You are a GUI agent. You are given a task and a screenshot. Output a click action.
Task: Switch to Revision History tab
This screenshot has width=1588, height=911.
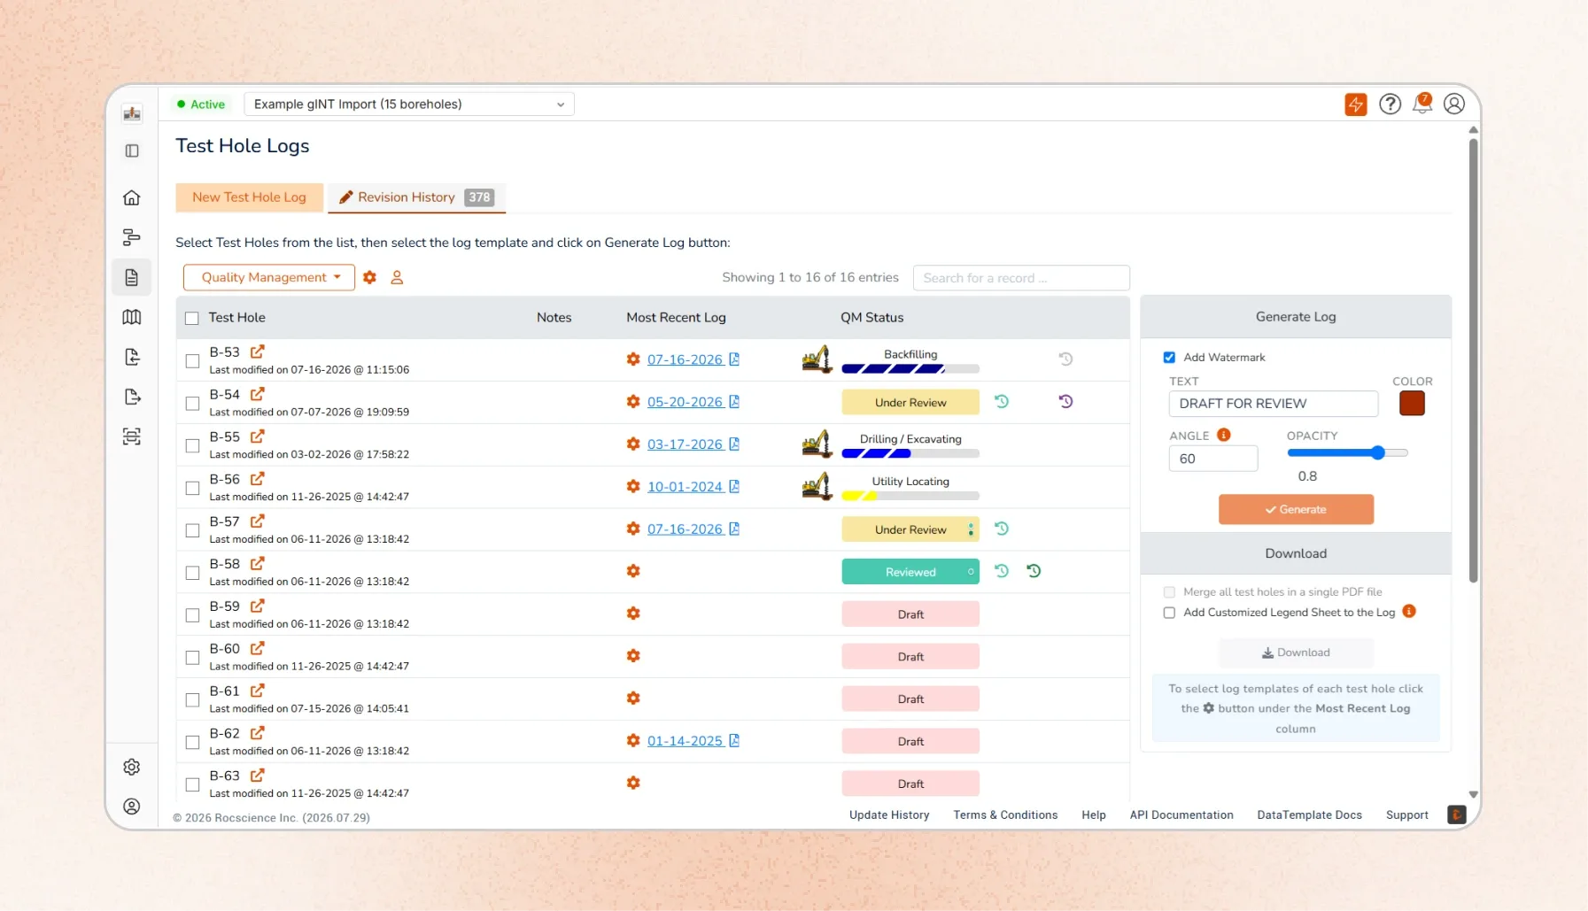pos(416,197)
